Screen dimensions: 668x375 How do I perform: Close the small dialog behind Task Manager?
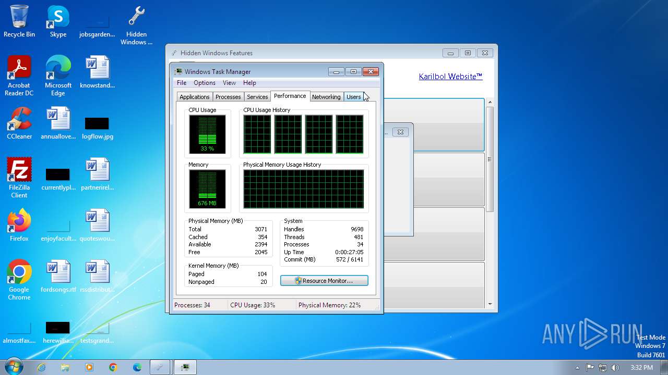[400, 132]
